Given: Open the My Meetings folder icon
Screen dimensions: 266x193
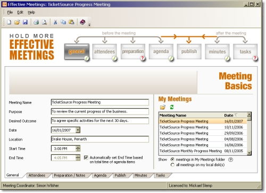Looking at the screenshot, I should coord(163,107).
